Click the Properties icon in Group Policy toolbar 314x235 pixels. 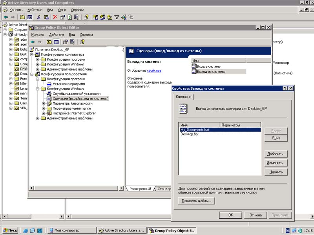(65, 42)
